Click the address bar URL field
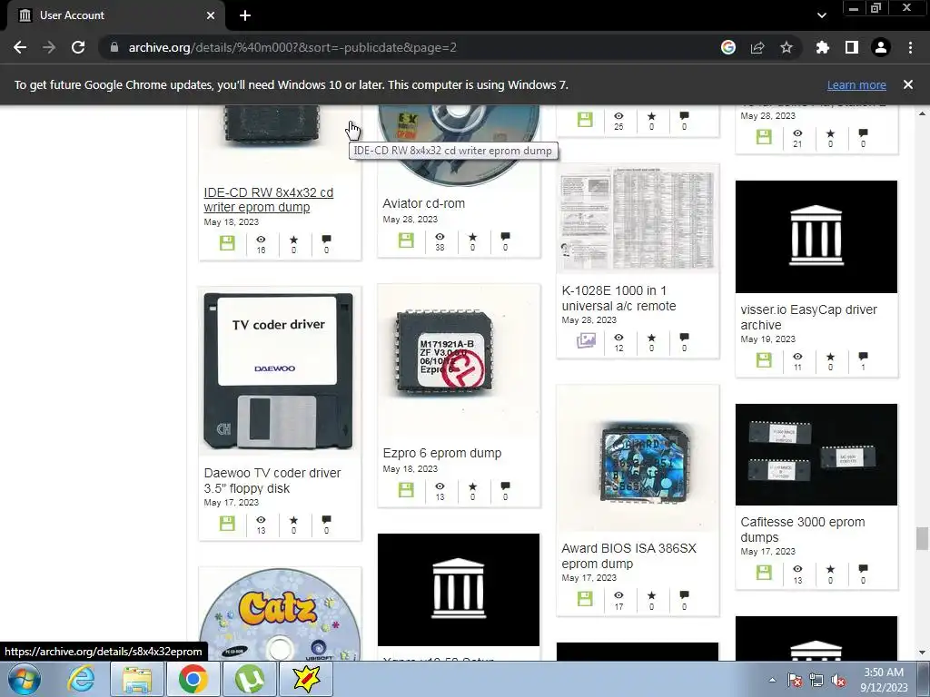The height and width of the screenshot is (697, 930). pyautogui.click(x=410, y=47)
